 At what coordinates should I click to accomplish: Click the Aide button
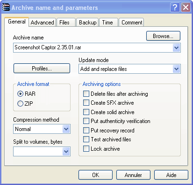pos(171,175)
